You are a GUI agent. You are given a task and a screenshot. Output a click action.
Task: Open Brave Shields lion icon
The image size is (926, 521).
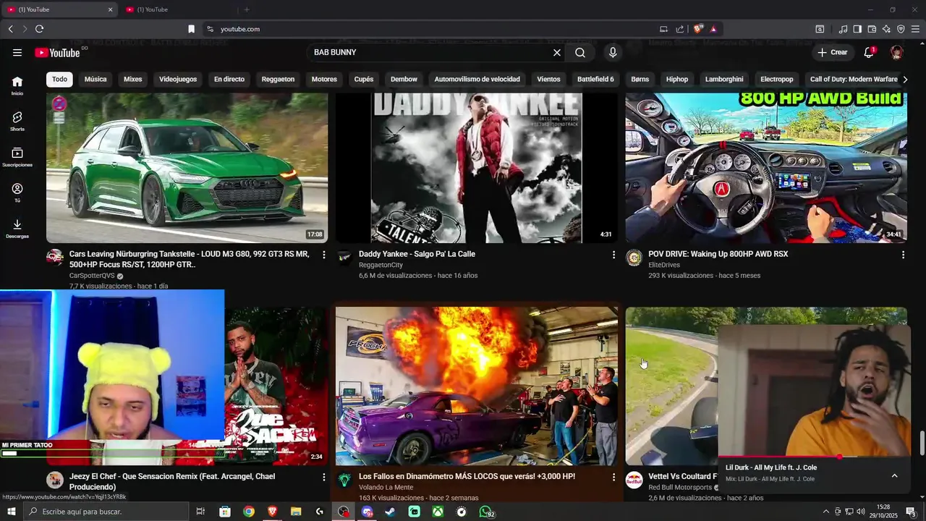point(698,29)
